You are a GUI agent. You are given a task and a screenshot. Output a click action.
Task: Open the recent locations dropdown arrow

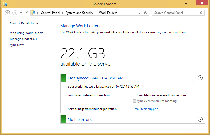coord(21,13)
